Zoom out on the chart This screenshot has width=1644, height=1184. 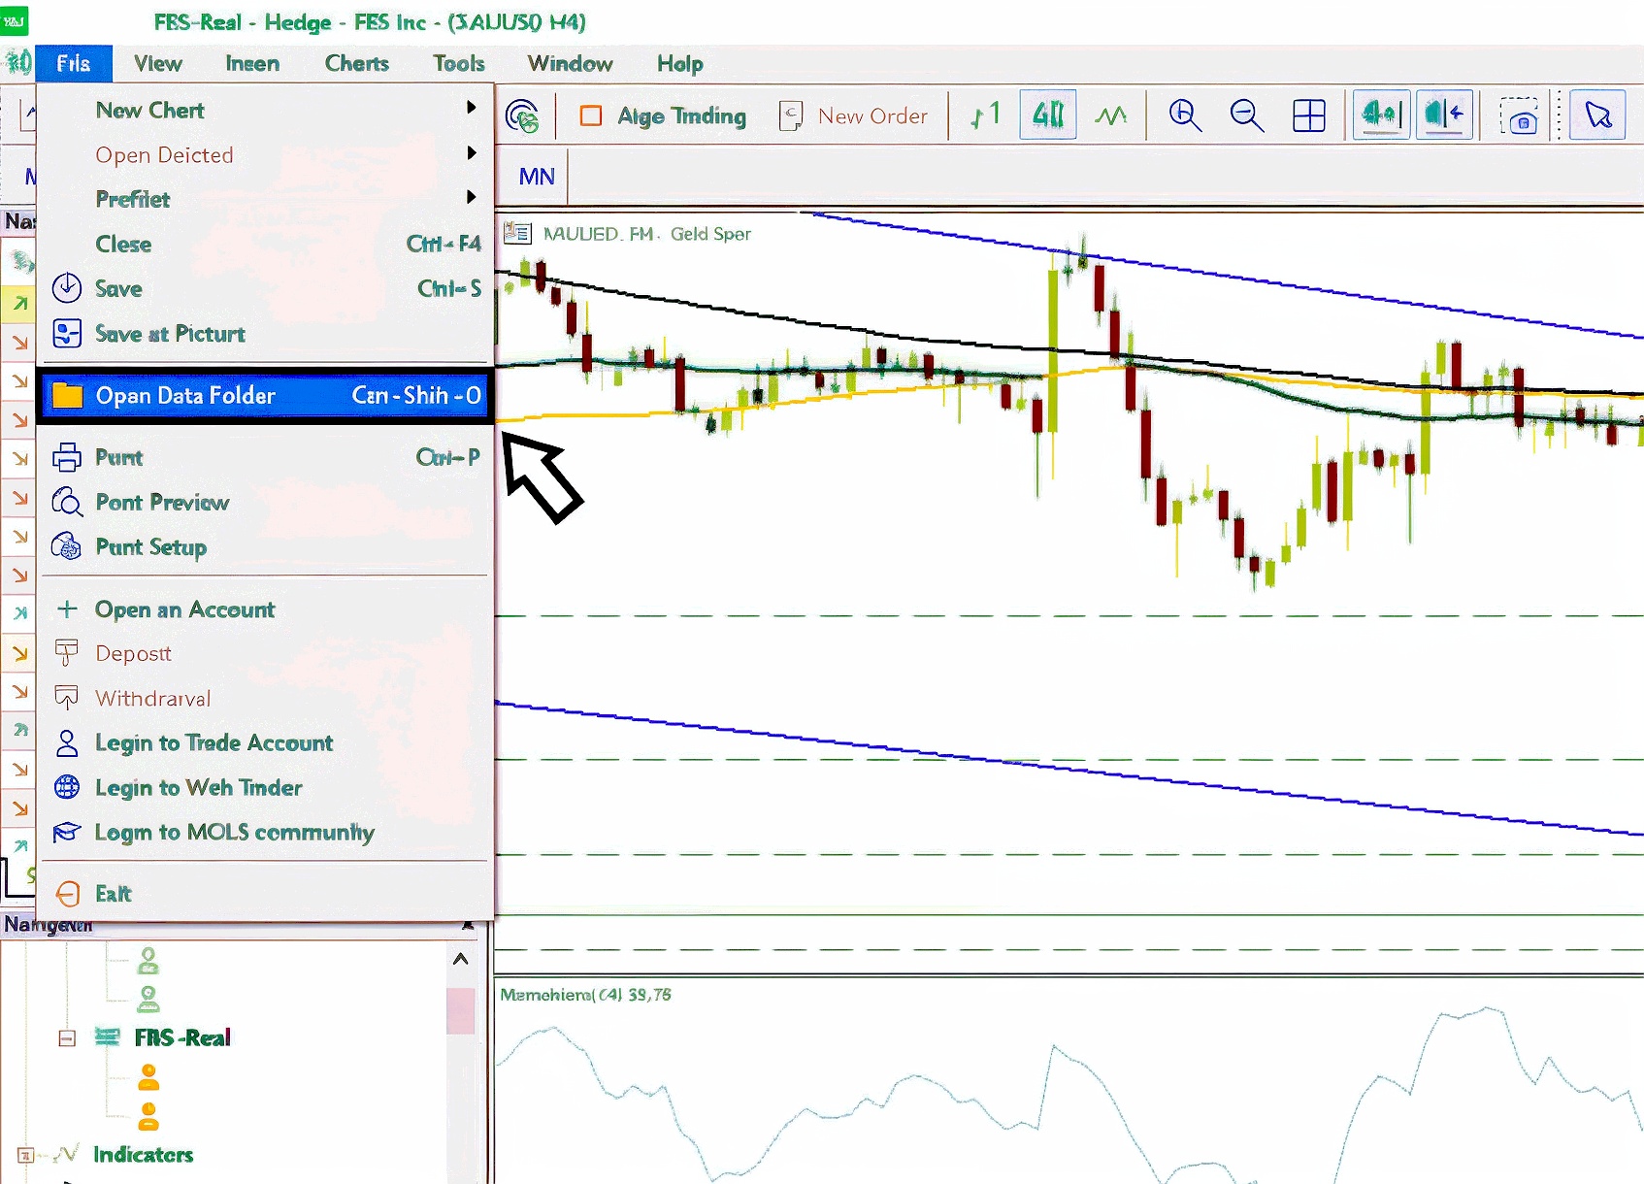1246,115
